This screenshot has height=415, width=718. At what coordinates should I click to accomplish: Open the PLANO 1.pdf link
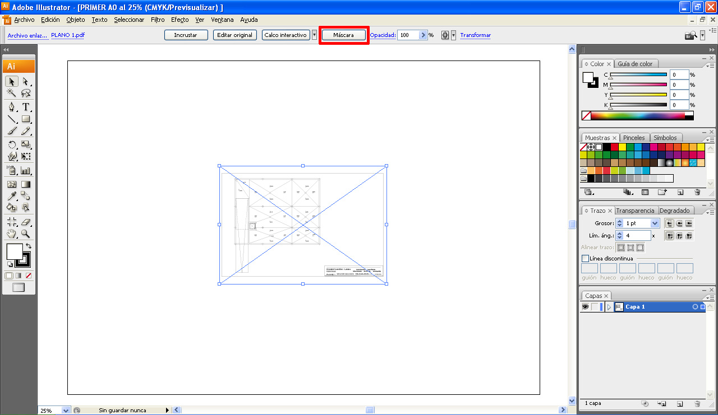67,35
